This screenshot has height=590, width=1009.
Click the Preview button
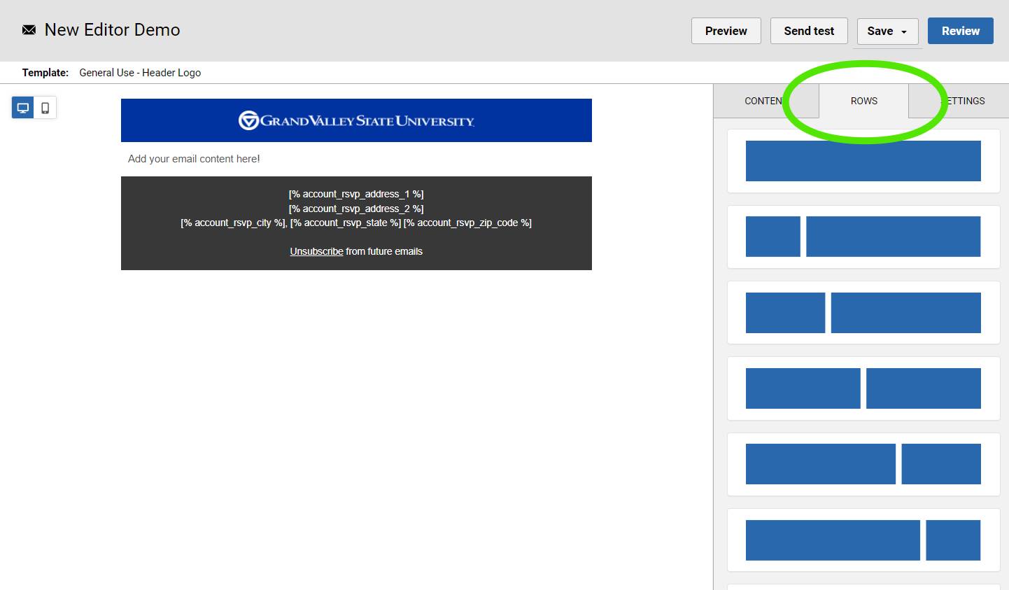(x=726, y=31)
